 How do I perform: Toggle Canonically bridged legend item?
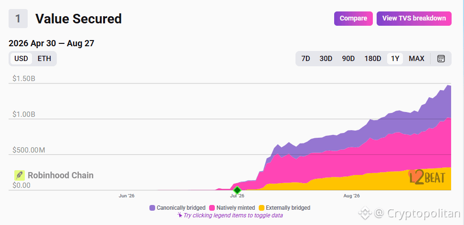[x=177, y=208]
